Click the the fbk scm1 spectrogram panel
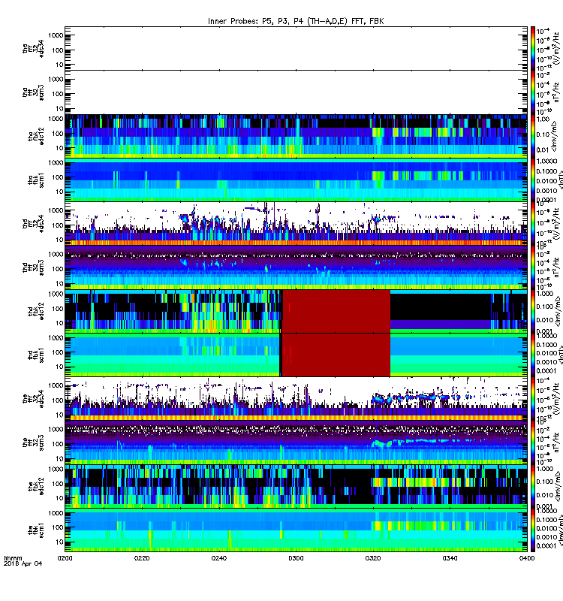The height and width of the screenshot is (601, 563). click(x=296, y=530)
